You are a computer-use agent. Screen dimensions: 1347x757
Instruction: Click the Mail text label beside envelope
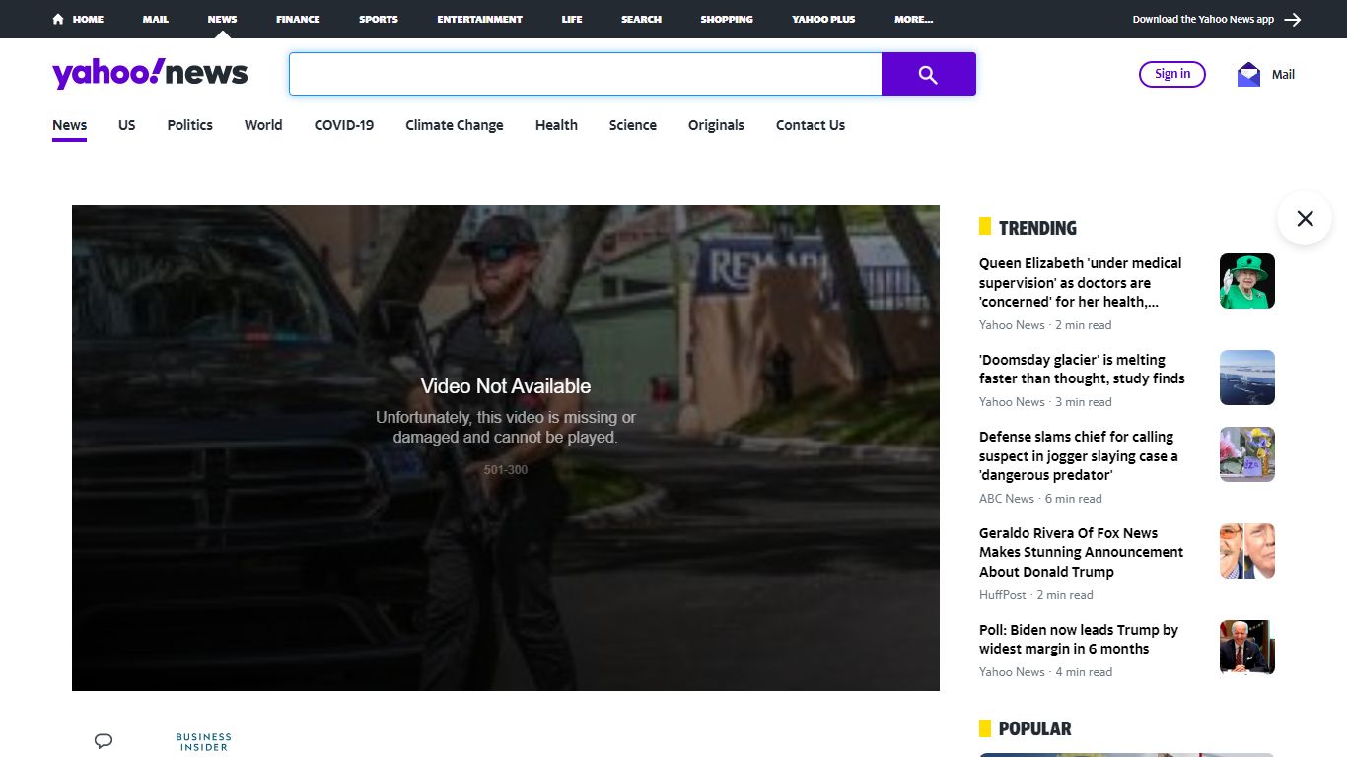tap(1283, 74)
